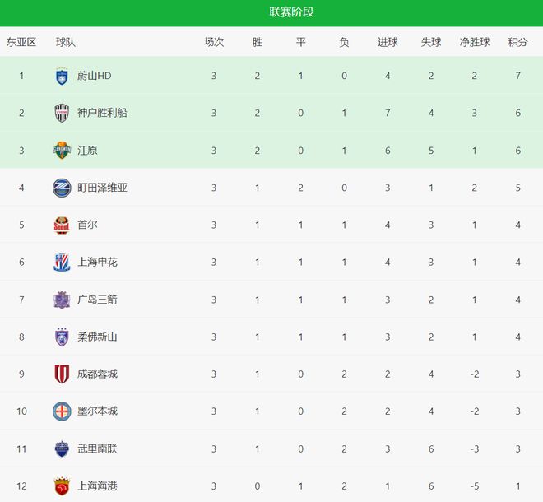Image resolution: width=543 pixels, height=502 pixels.
Task: Open the 上海海港 team name link
Action: (x=97, y=486)
